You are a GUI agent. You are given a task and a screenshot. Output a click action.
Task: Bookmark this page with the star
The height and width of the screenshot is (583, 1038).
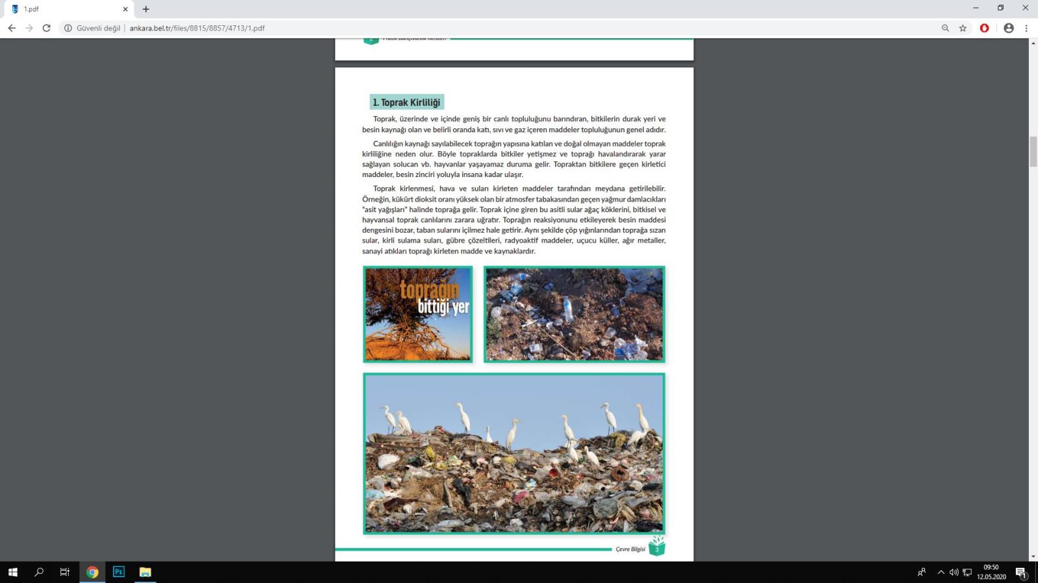point(963,28)
